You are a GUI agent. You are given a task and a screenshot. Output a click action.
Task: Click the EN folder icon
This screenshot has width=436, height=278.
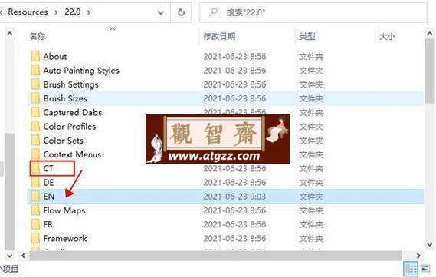[35, 197]
